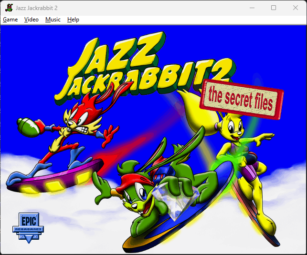The width and height of the screenshot is (307, 255).
Task: Open the Help menu
Action: [x=73, y=20]
